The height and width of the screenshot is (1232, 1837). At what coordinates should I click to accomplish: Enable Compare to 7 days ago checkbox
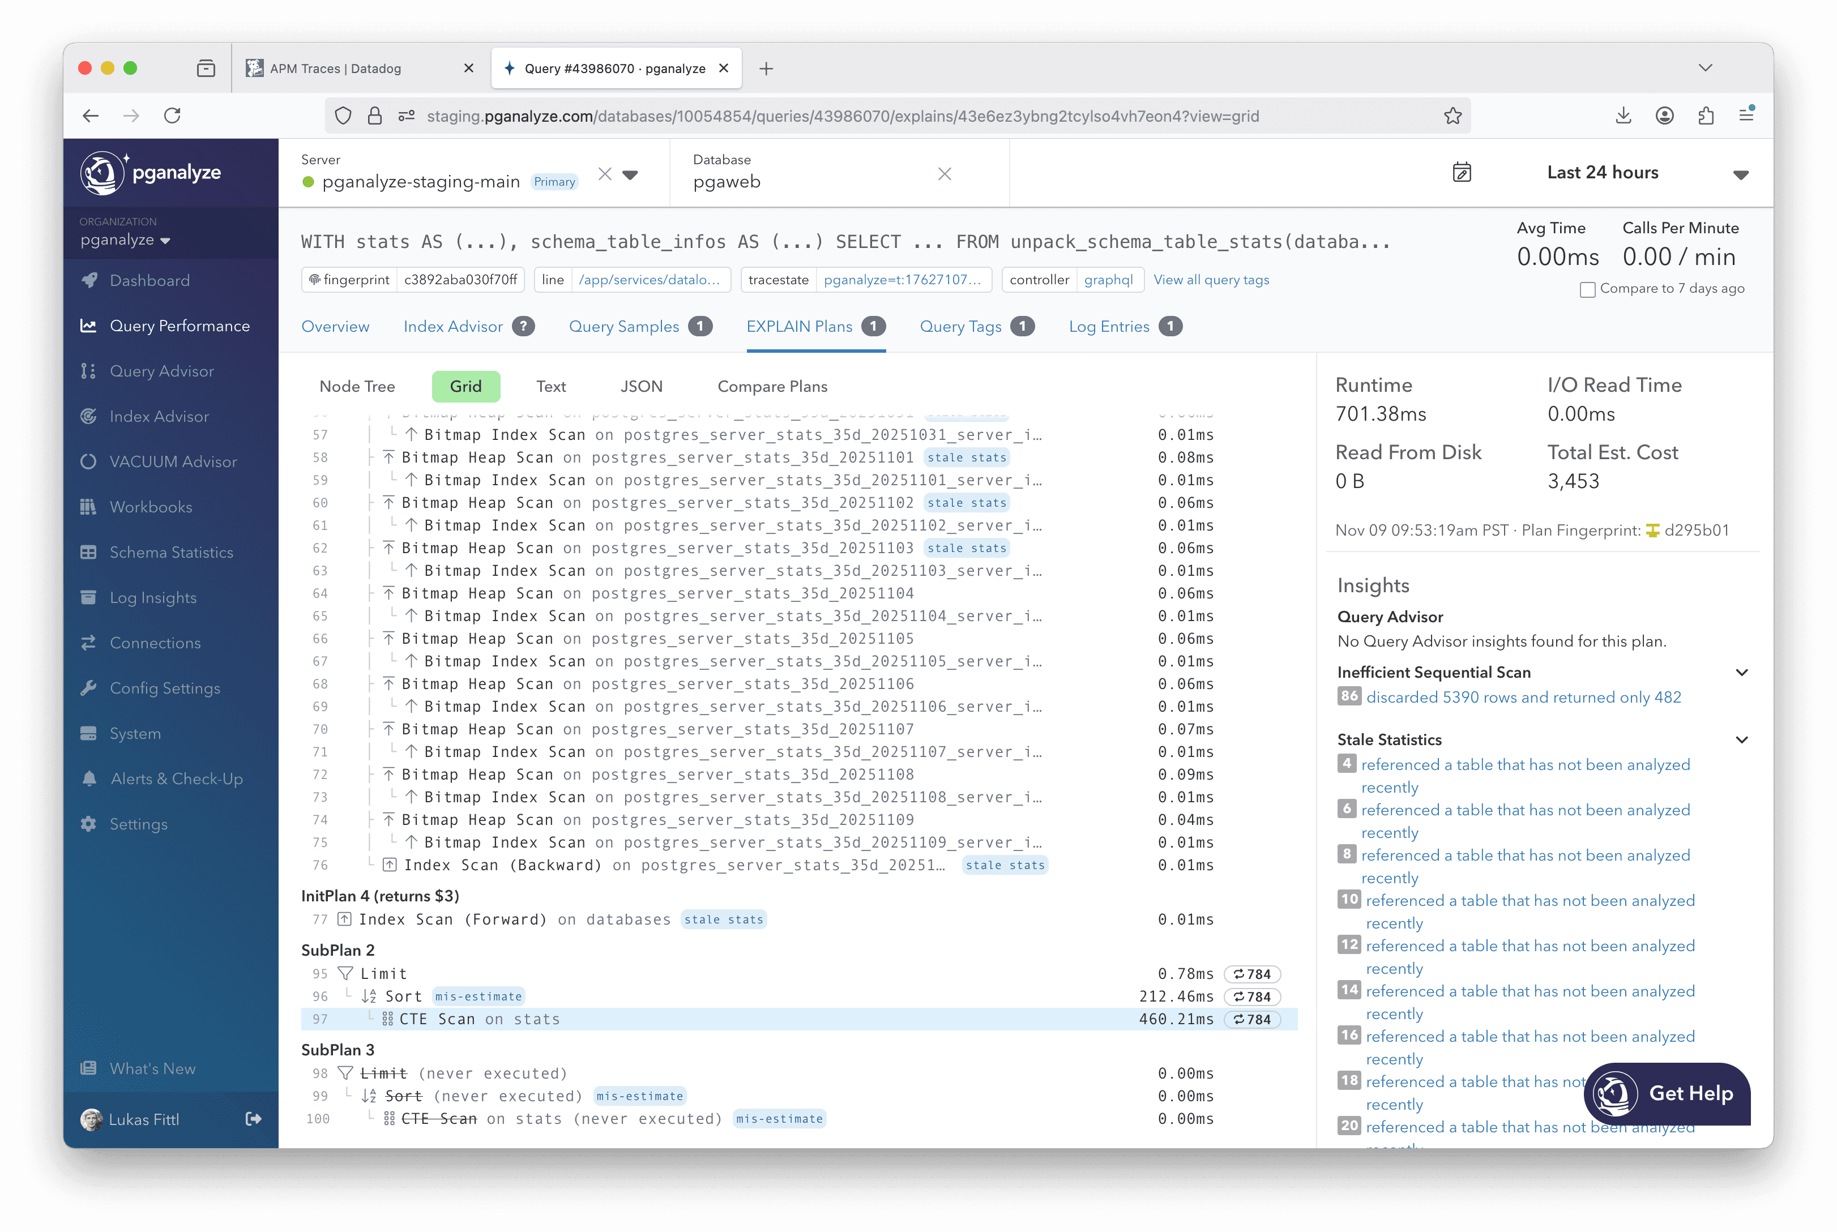coord(1587,289)
